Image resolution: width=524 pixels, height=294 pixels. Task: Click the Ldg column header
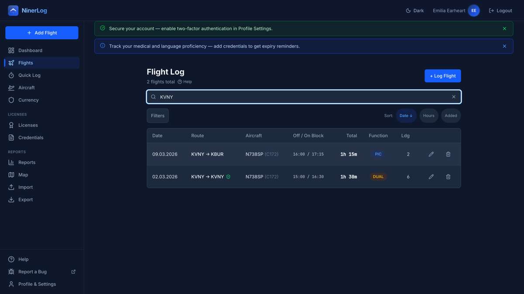coord(405,135)
